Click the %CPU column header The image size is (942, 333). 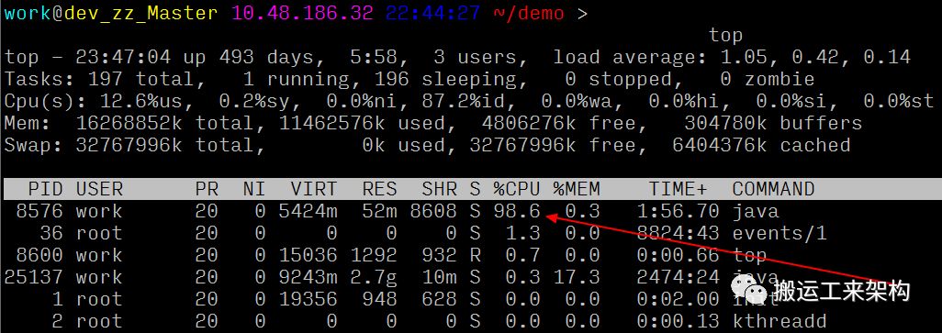click(517, 190)
